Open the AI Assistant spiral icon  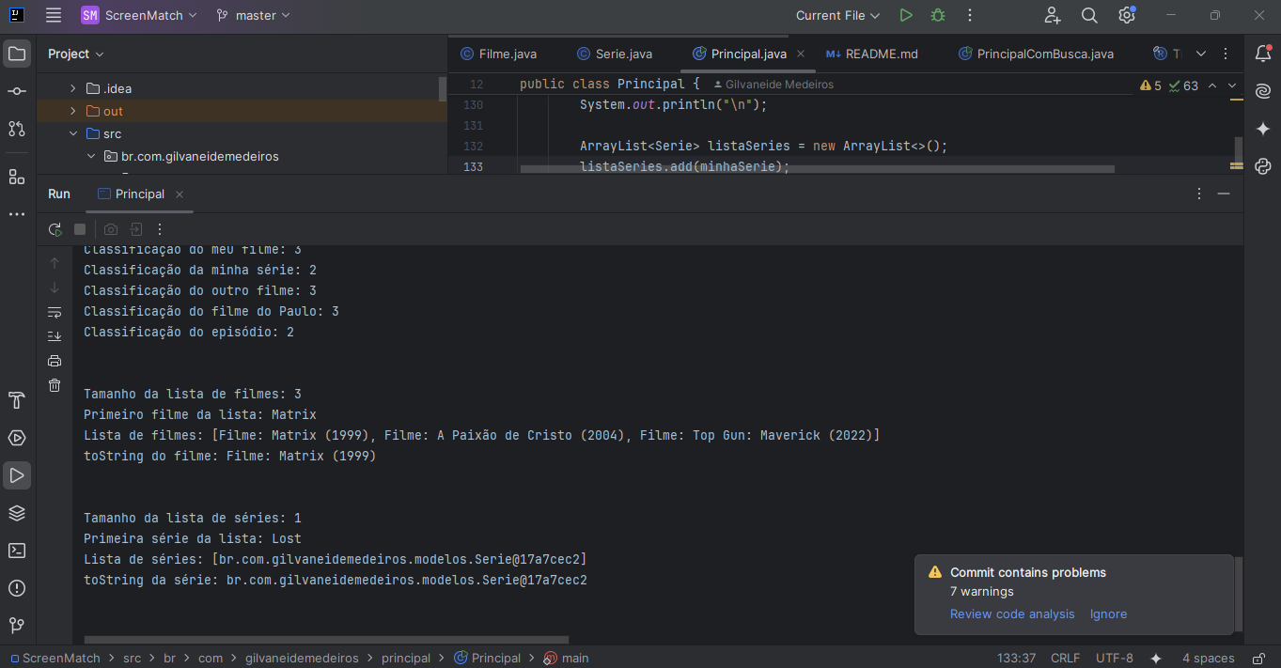[x=1263, y=91]
